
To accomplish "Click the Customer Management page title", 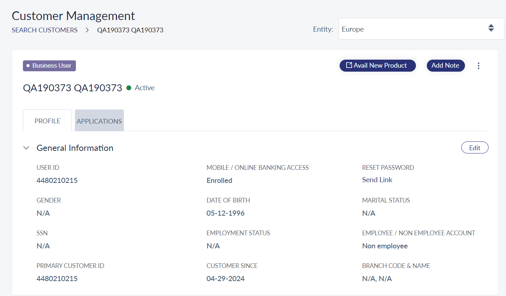I will click(73, 16).
